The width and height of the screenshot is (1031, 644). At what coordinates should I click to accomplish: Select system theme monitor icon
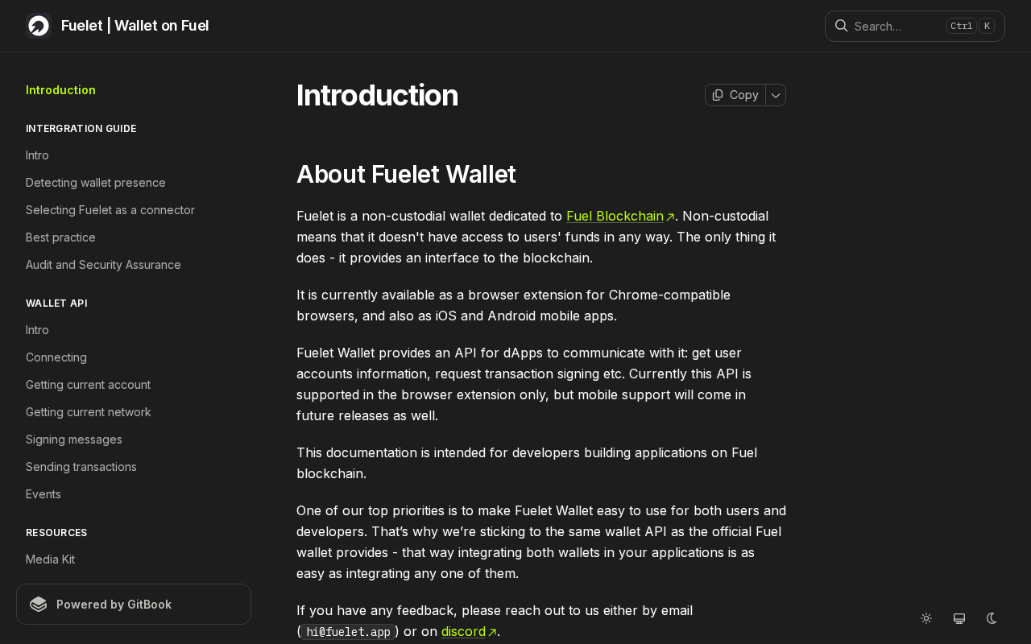959,618
